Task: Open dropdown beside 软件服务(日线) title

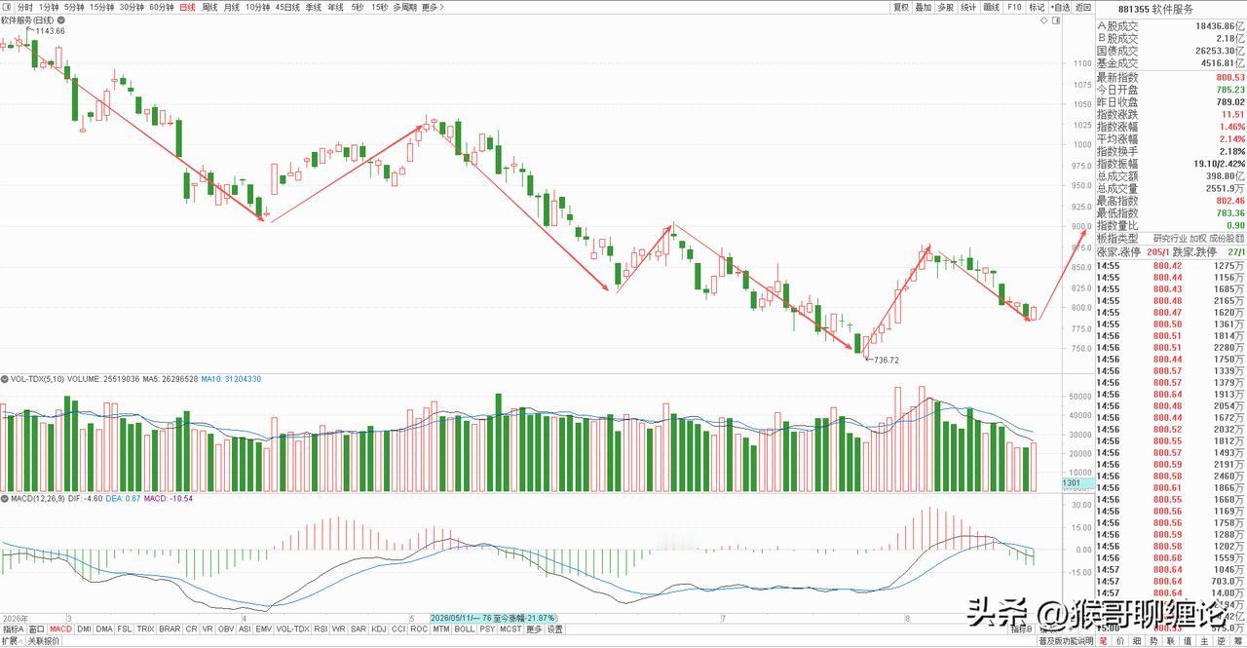Action: 62,19
